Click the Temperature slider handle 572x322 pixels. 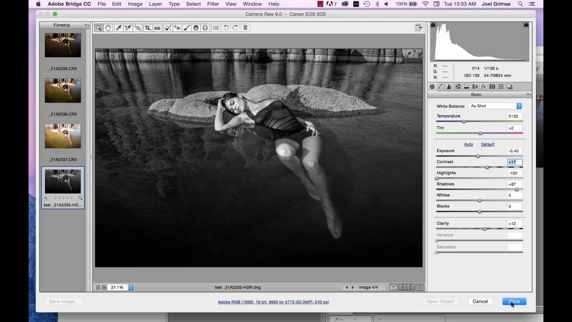[x=464, y=122]
